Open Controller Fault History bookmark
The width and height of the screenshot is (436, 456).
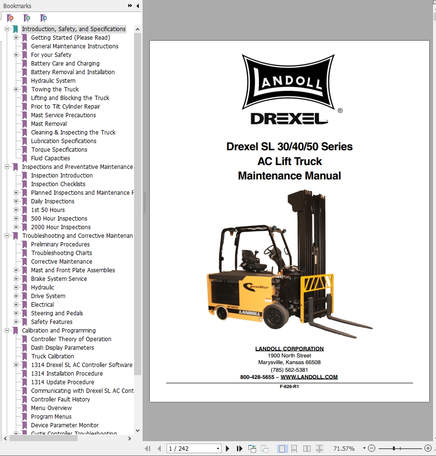click(x=60, y=399)
